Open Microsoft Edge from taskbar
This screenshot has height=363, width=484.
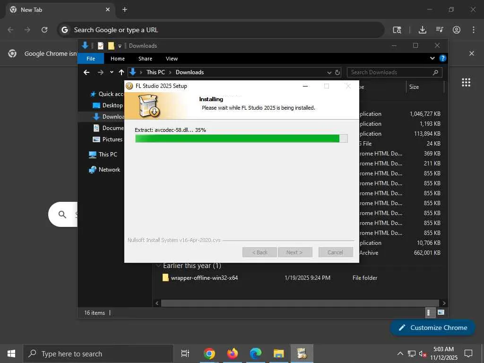[x=256, y=354]
